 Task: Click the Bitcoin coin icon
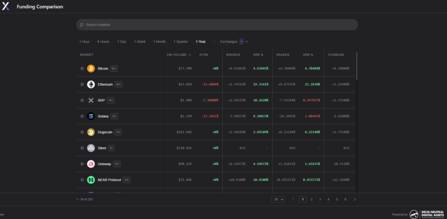point(91,69)
